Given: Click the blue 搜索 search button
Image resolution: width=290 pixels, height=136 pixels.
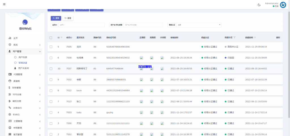Looking at the screenshot, I should pyautogui.click(x=56, y=18).
